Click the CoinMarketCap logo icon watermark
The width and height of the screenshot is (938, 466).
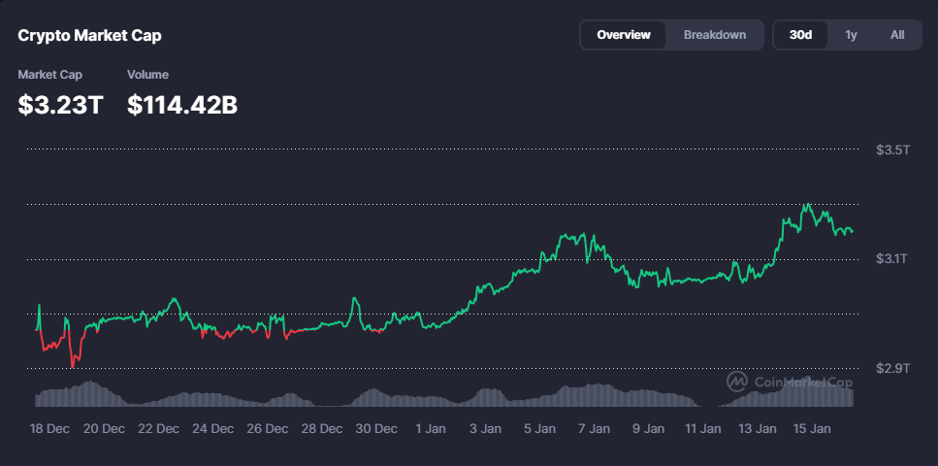point(737,382)
